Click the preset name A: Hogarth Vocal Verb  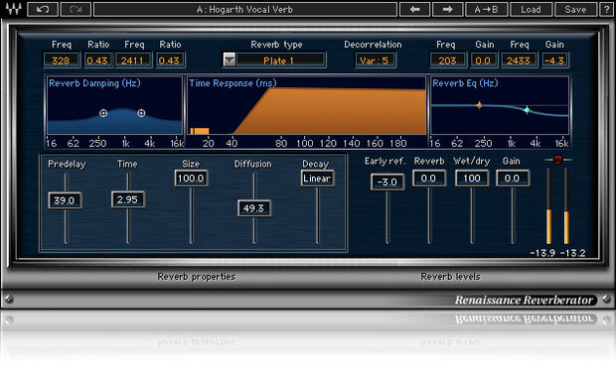point(245,9)
